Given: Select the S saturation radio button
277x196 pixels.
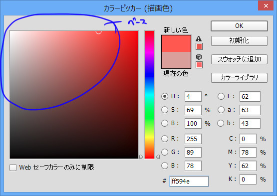Looking at the screenshot, I should (165, 110).
